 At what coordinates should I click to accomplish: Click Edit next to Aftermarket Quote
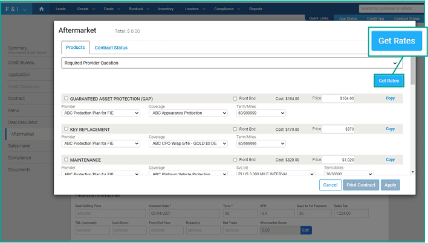pos(306,230)
